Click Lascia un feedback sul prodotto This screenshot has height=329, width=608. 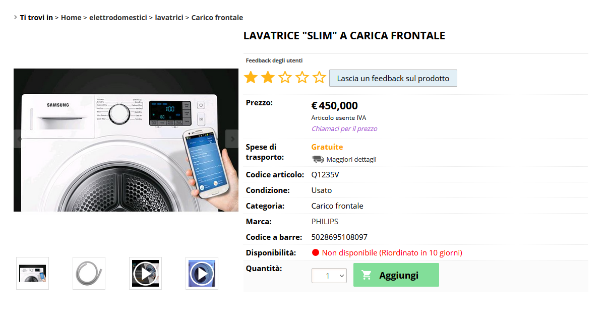393,78
